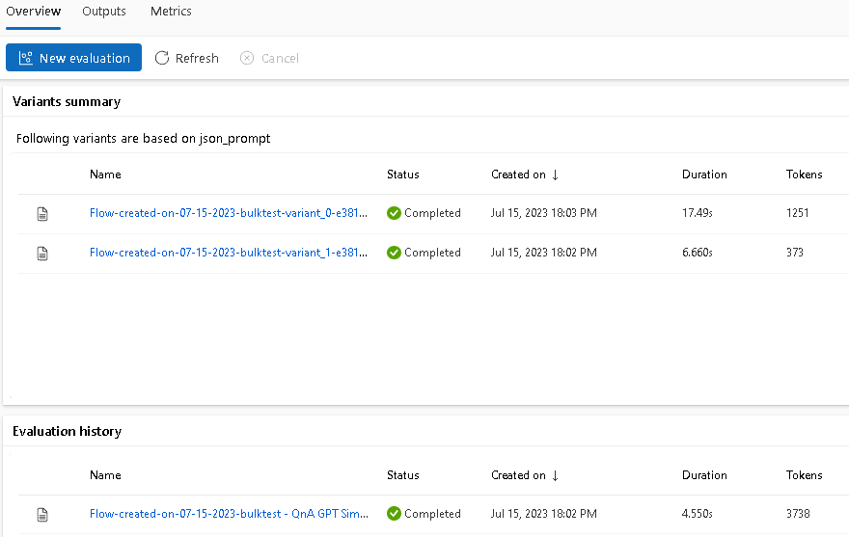Click document icon beside variant_1 run
The width and height of the screenshot is (849, 537).
[x=42, y=253]
